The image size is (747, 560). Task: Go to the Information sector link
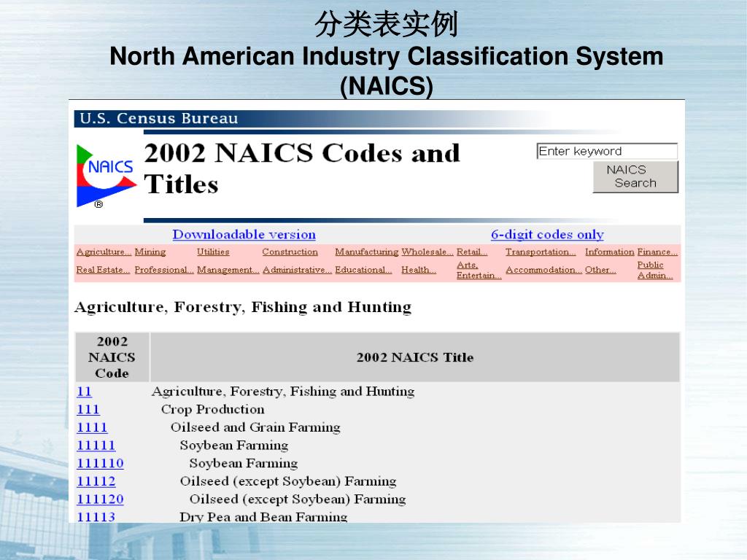tap(609, 252)
